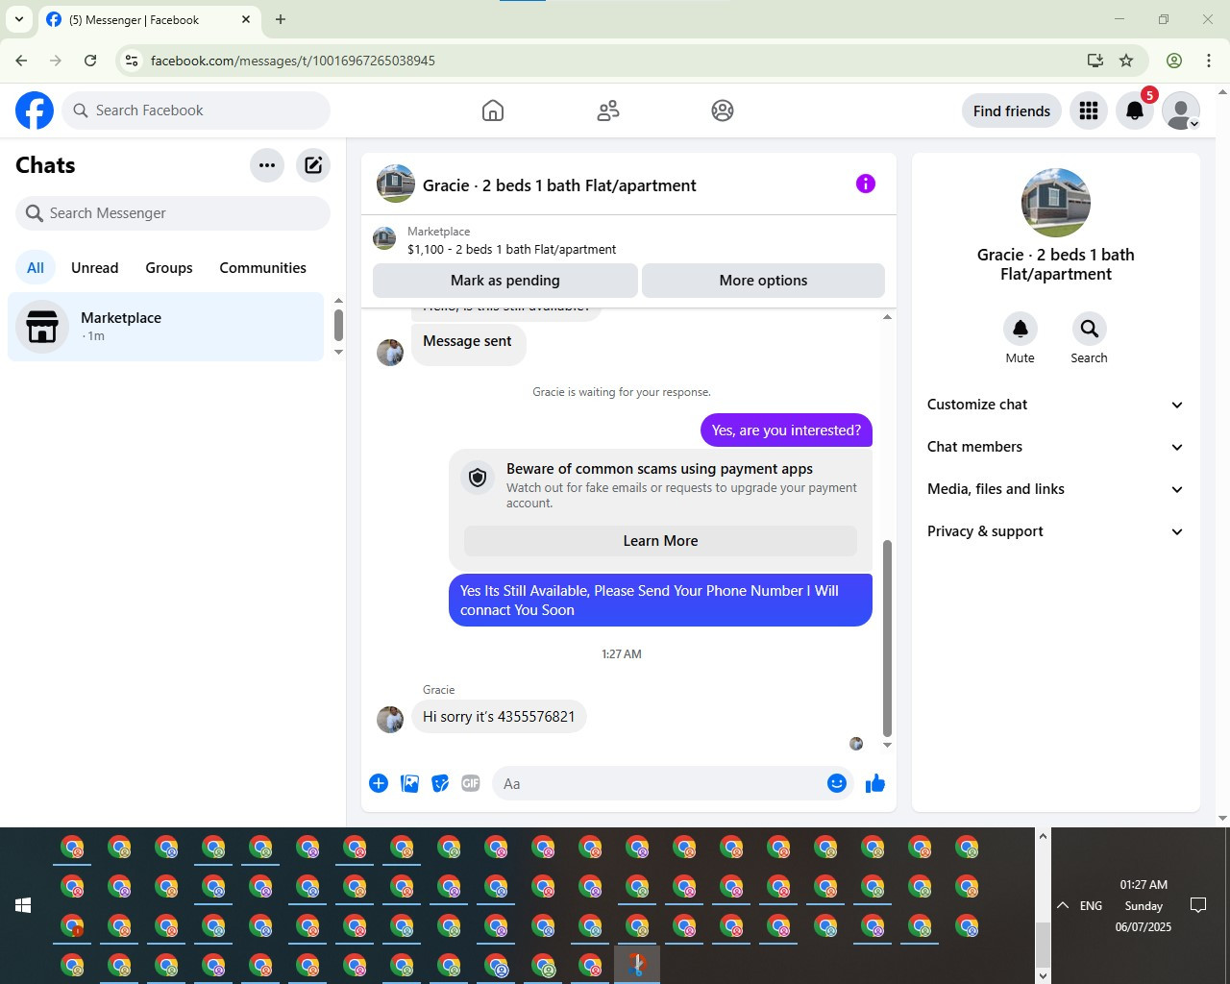Bookmark this page with the star icon
Screen dimensions: 1230x984
pos(1126,61)
